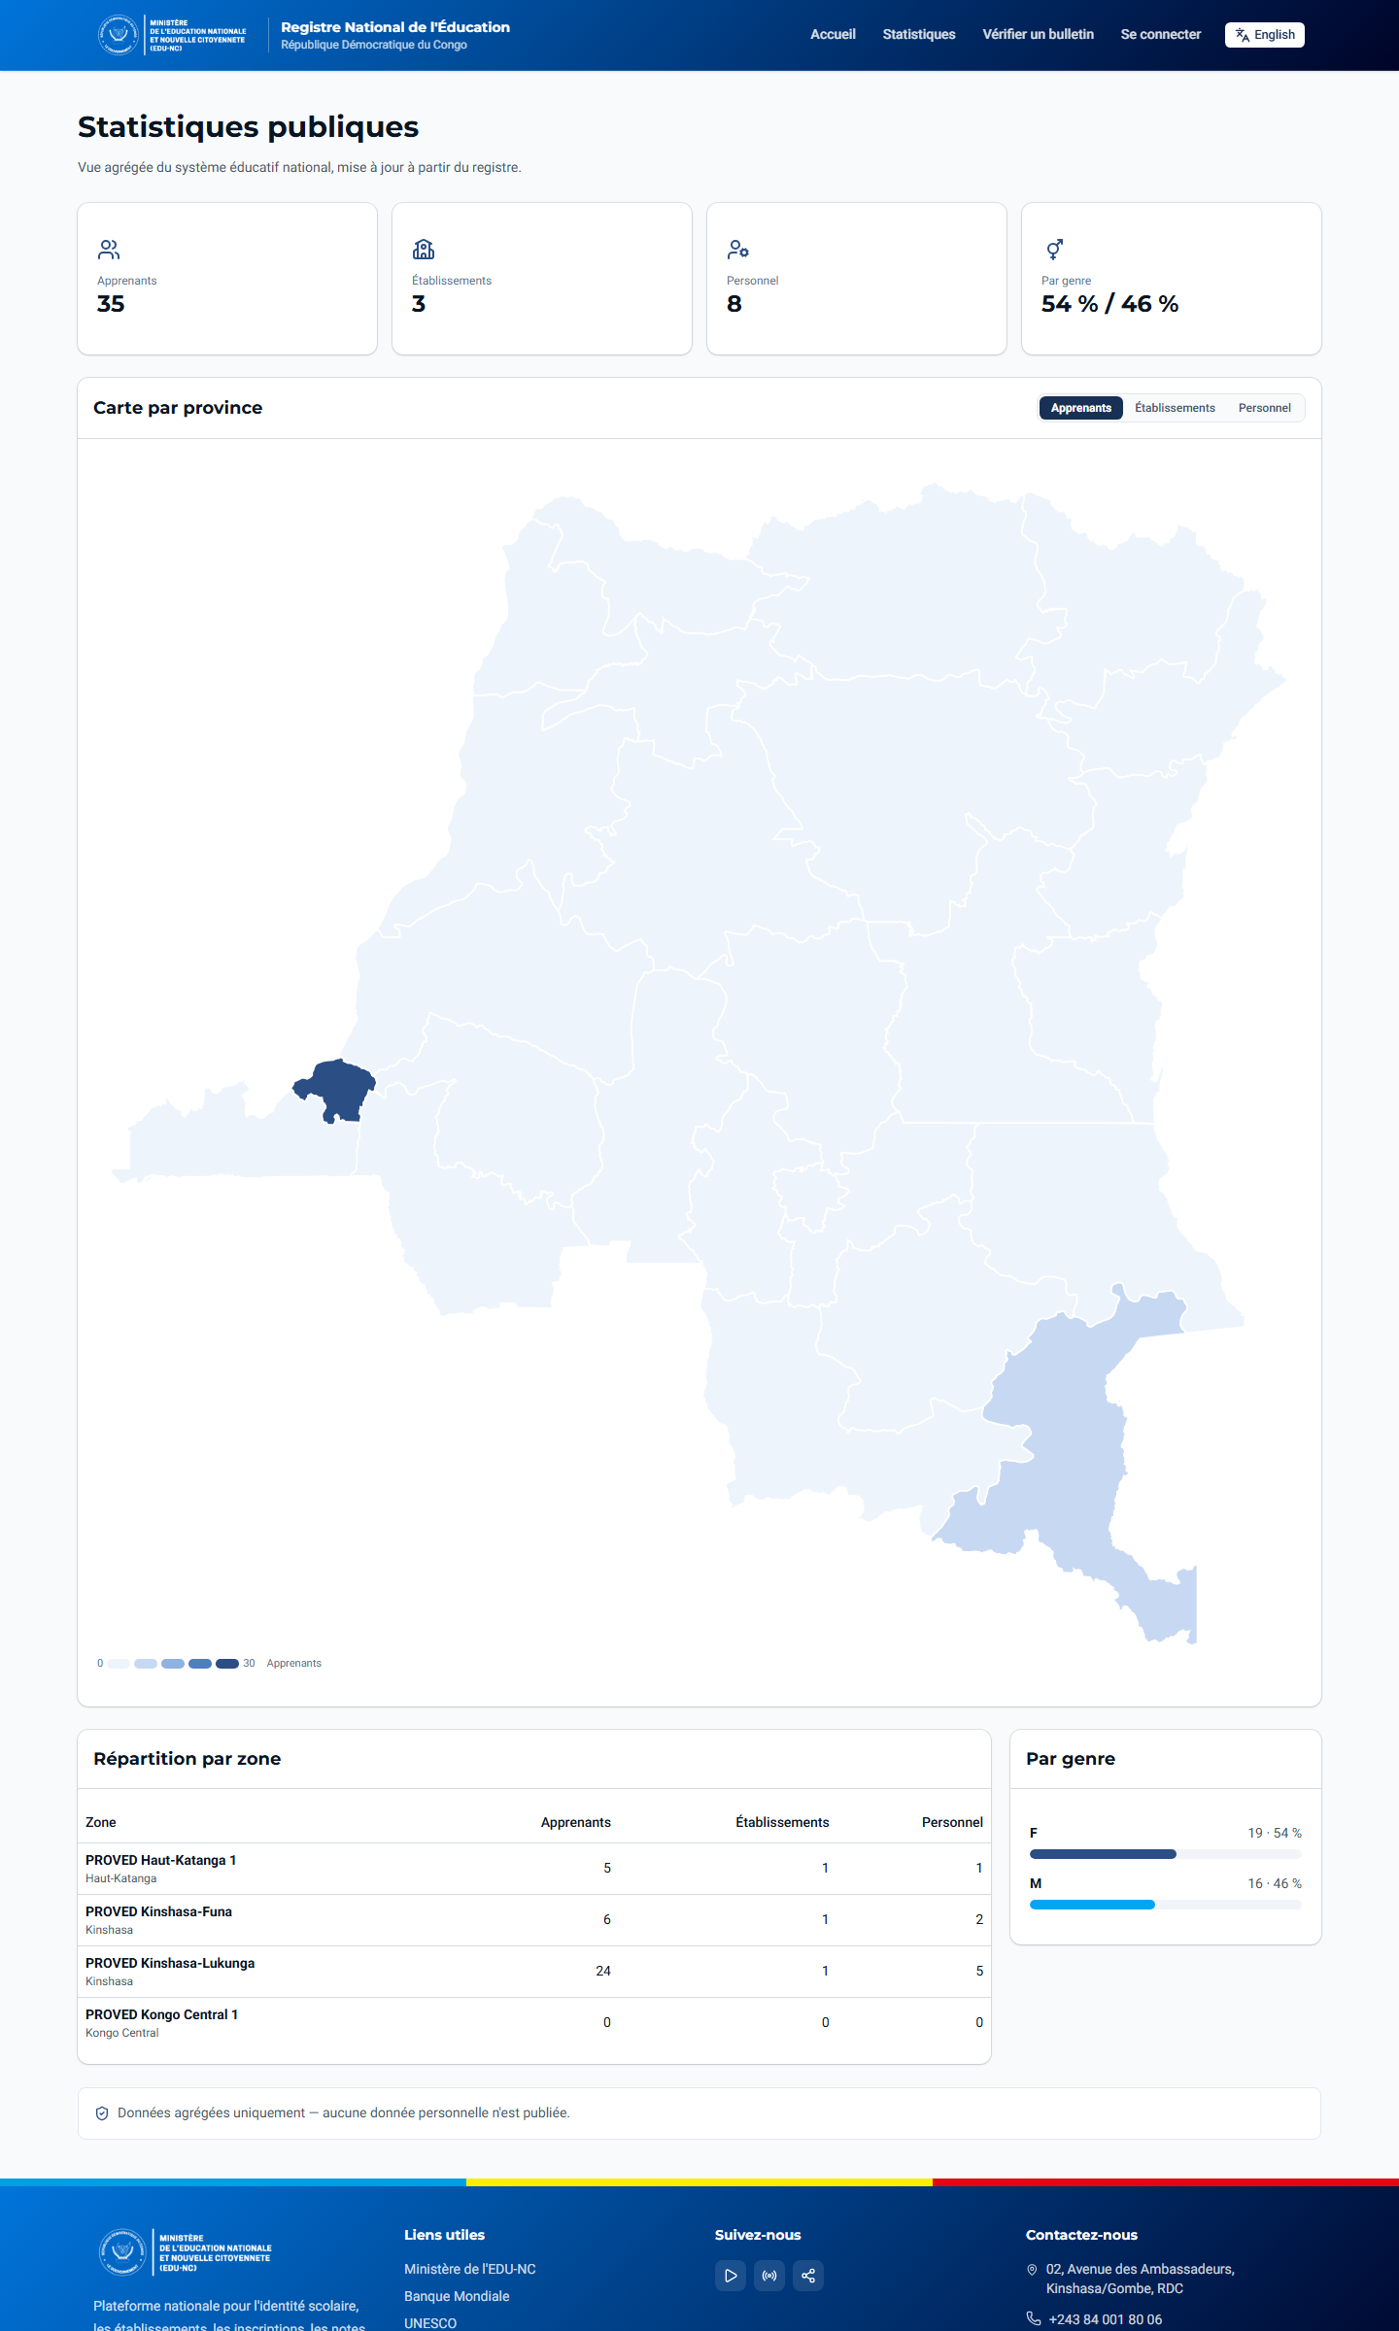The image size is (1399, 2331).
Task: Click the Établissements school building icon
Action: click(424, 250)
